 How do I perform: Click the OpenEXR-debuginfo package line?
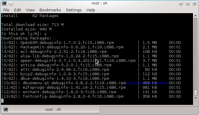(x=91, y=43)
